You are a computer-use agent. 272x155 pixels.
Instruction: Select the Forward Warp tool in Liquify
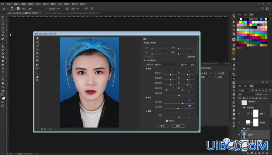pyautogui.click(x=37, y=38)
